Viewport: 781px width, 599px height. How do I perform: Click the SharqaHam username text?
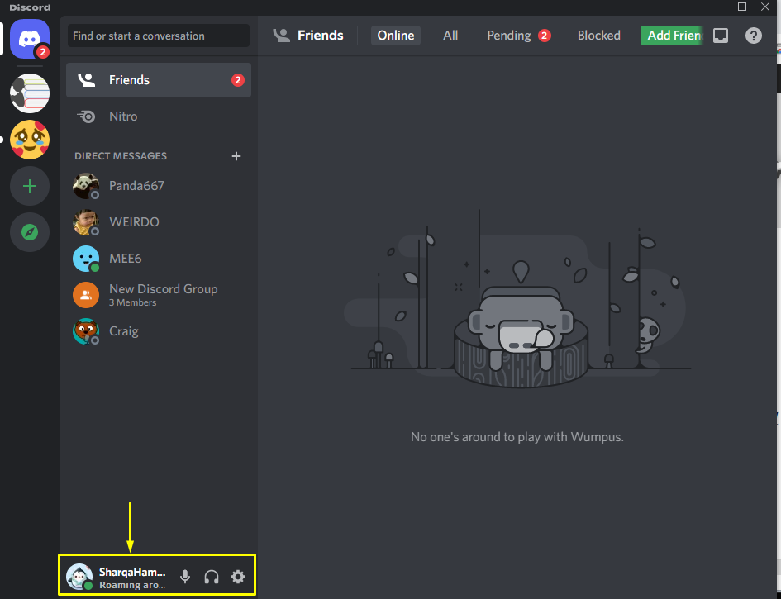point(132,572)
